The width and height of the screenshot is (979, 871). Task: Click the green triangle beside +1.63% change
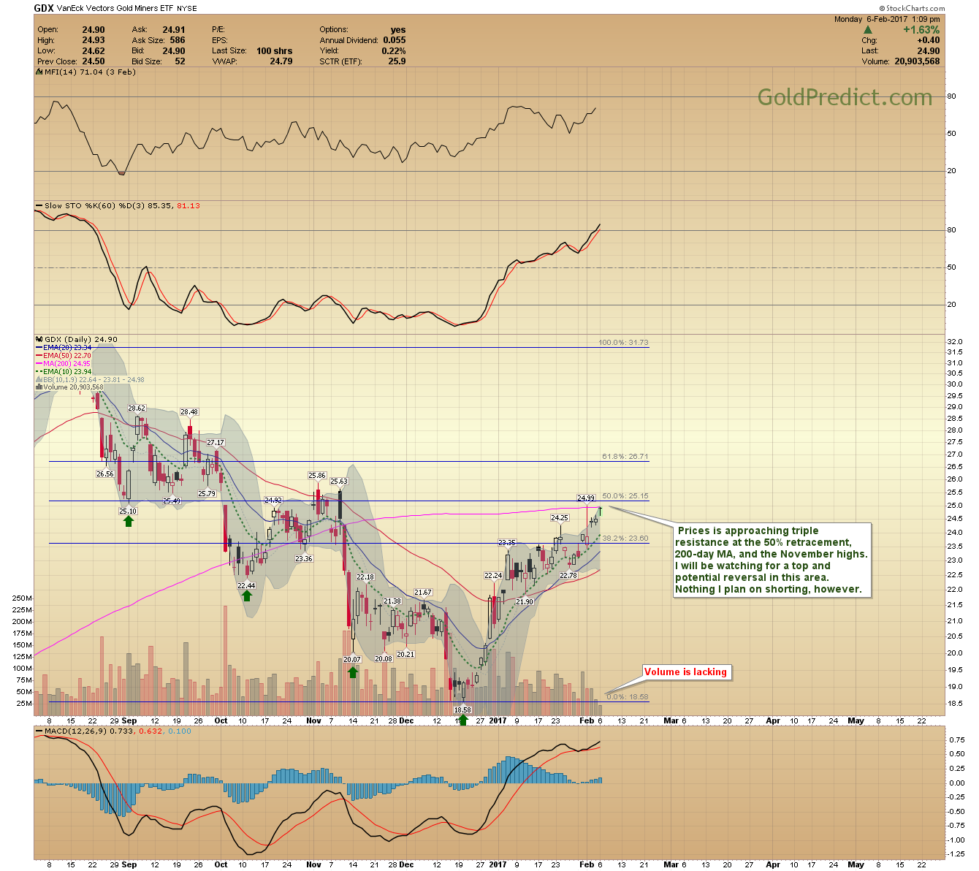point(868,30)
